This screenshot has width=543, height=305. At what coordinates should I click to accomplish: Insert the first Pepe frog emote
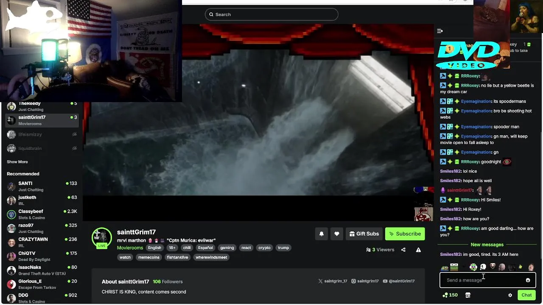445,267
